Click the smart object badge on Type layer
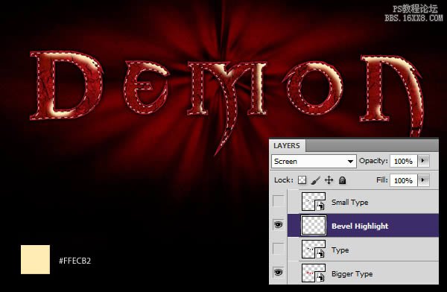Image resolution: width=447 pixels, height=292 pixels. pos(320,253)
